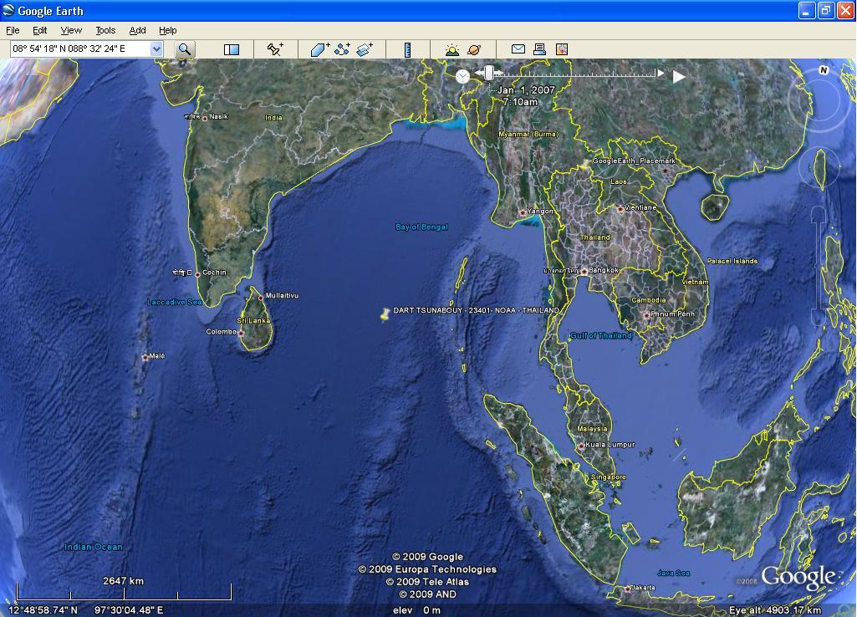Open the coordinate search history dropdown
The width and height of the screenshot is (857, 617).
[156, 49]
